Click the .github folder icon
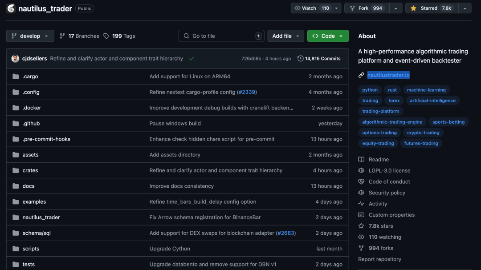The image size is (481, 270). (16, 123)
